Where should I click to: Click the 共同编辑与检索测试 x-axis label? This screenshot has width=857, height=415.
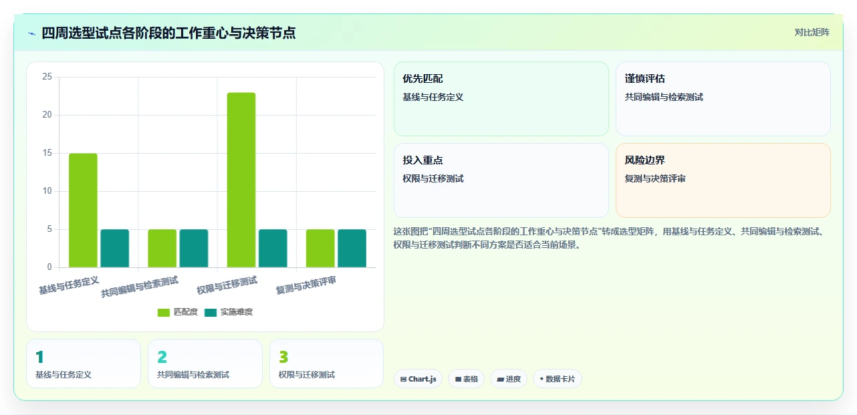(x=140, y=287)
